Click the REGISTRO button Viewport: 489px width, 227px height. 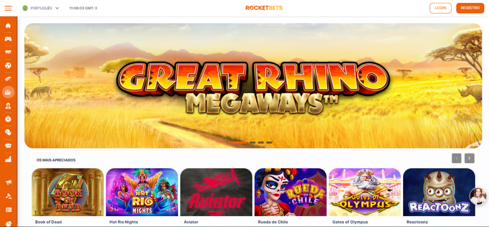[470, 8]
